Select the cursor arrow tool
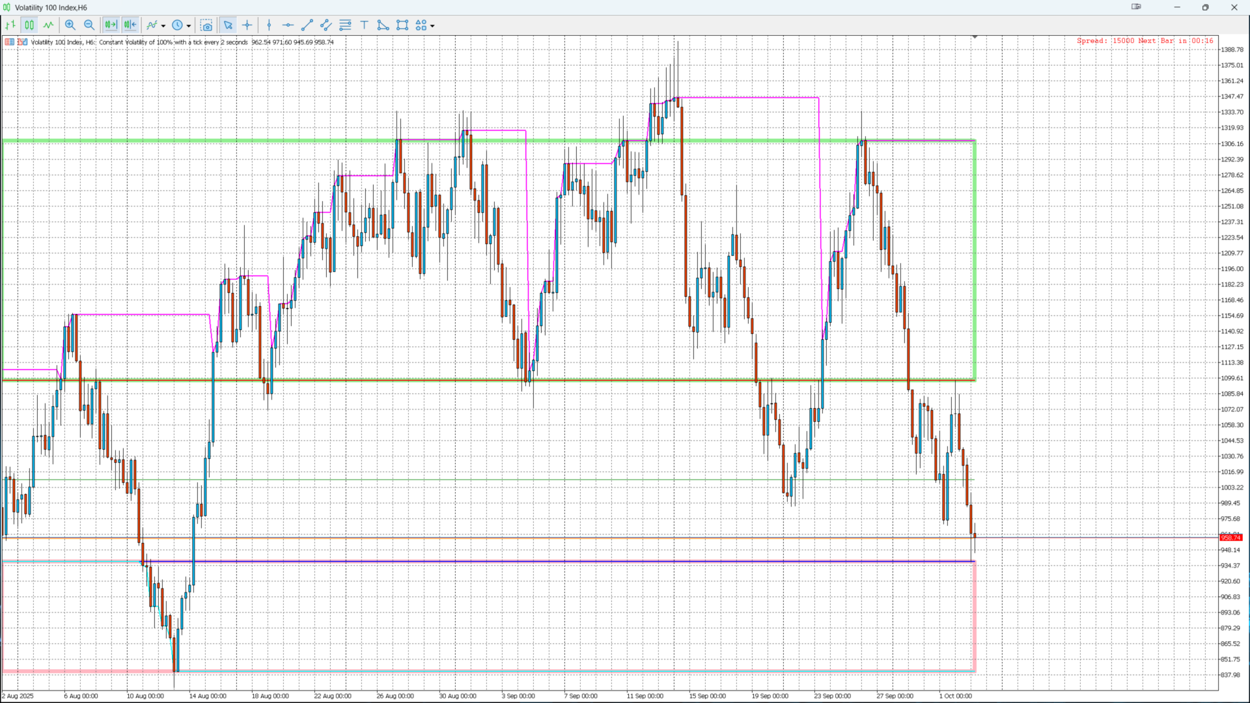Screen dimensions: 1250x703 [228, 25]
